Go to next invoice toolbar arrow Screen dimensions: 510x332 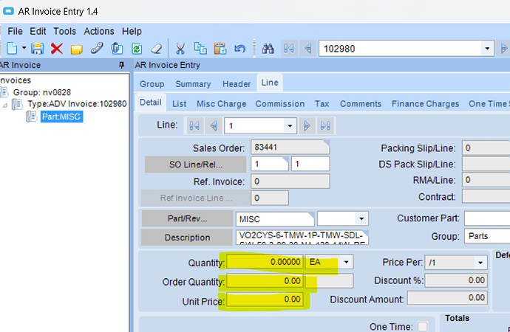pos(504,49)
